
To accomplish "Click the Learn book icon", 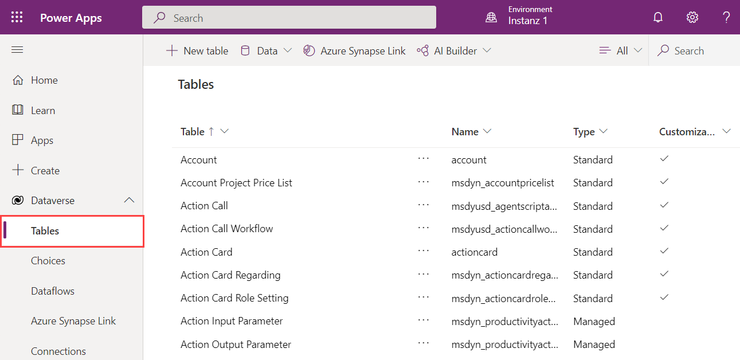I will (x=18, y=110).
